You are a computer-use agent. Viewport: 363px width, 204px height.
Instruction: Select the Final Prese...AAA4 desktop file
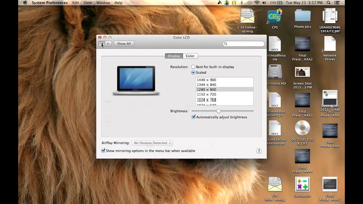(302, 156)
